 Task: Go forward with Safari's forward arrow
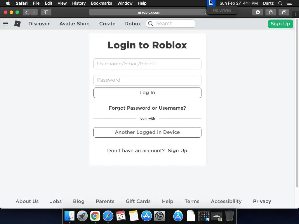[34, 12]
